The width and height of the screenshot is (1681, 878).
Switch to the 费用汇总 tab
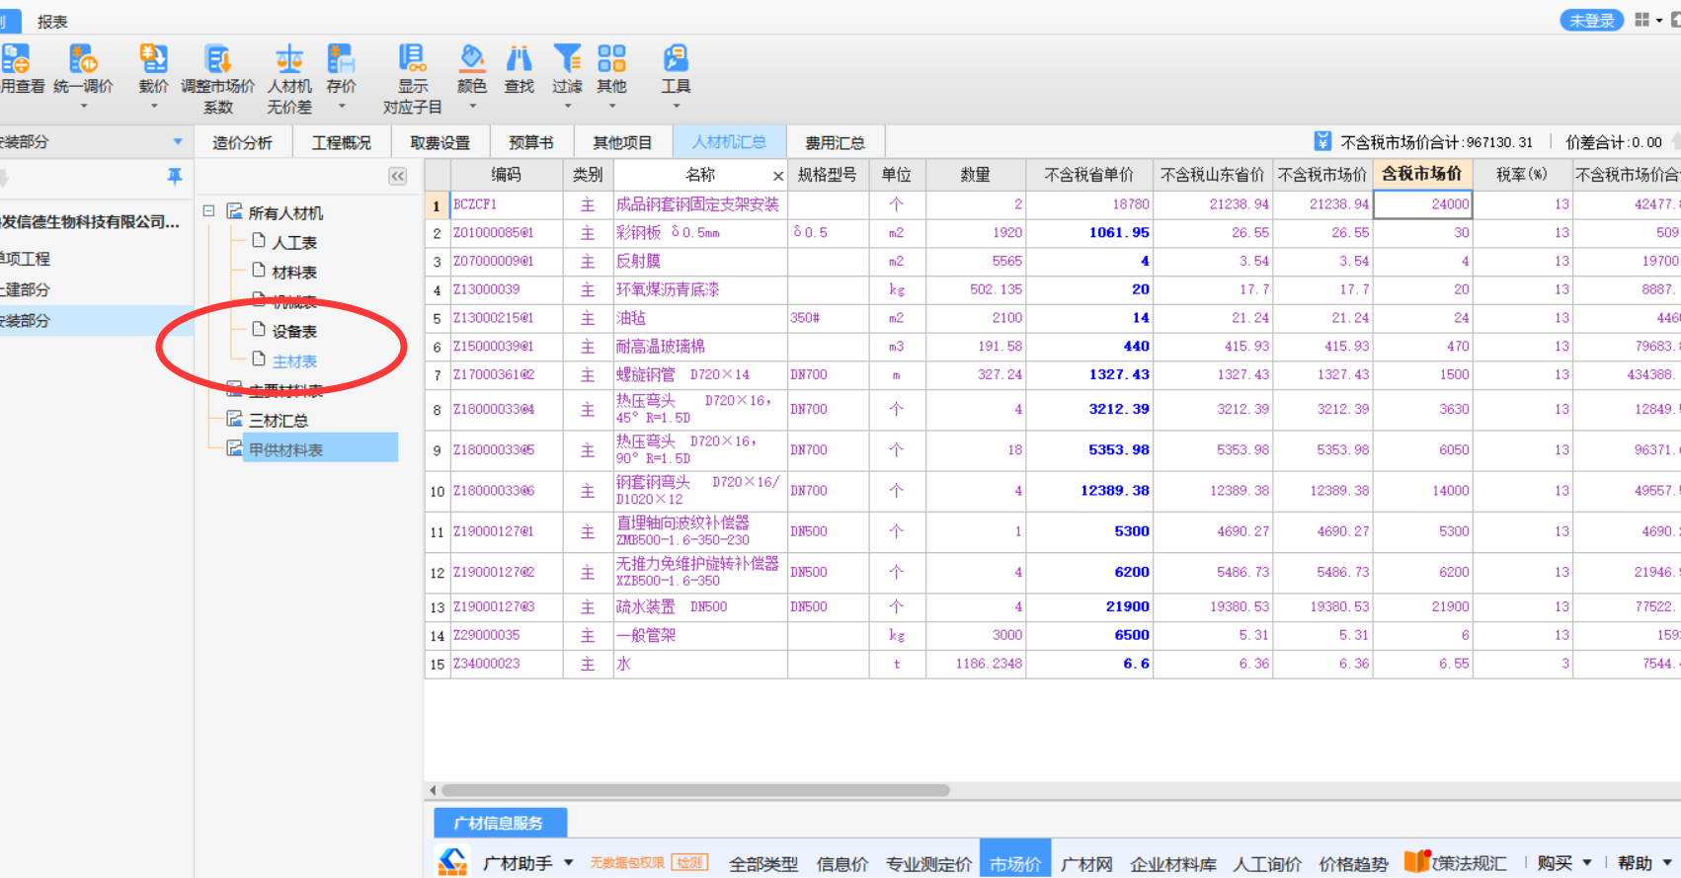point(836,142)
